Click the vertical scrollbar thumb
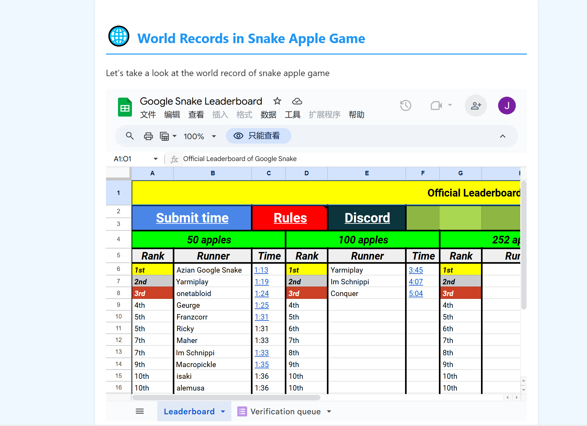Viewport: 587px width, 426px height. [524, 245]
